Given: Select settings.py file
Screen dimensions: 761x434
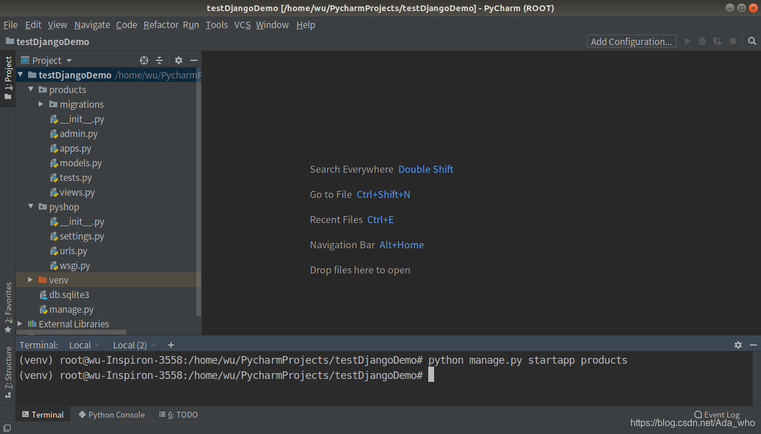Looking at the screenshot, I should [77, 236].
